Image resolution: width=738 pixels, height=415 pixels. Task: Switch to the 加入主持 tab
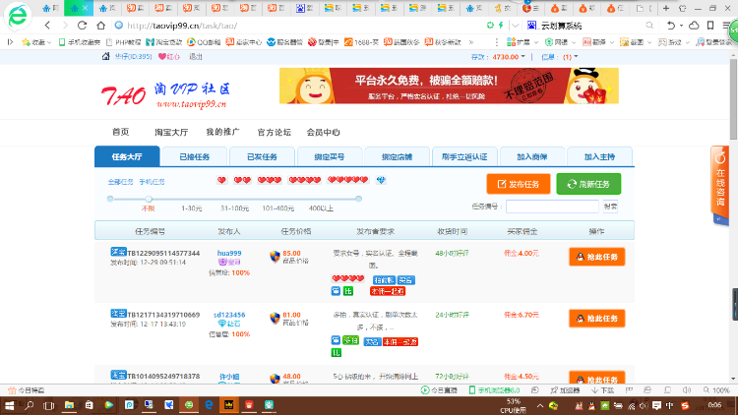(599, 156)
